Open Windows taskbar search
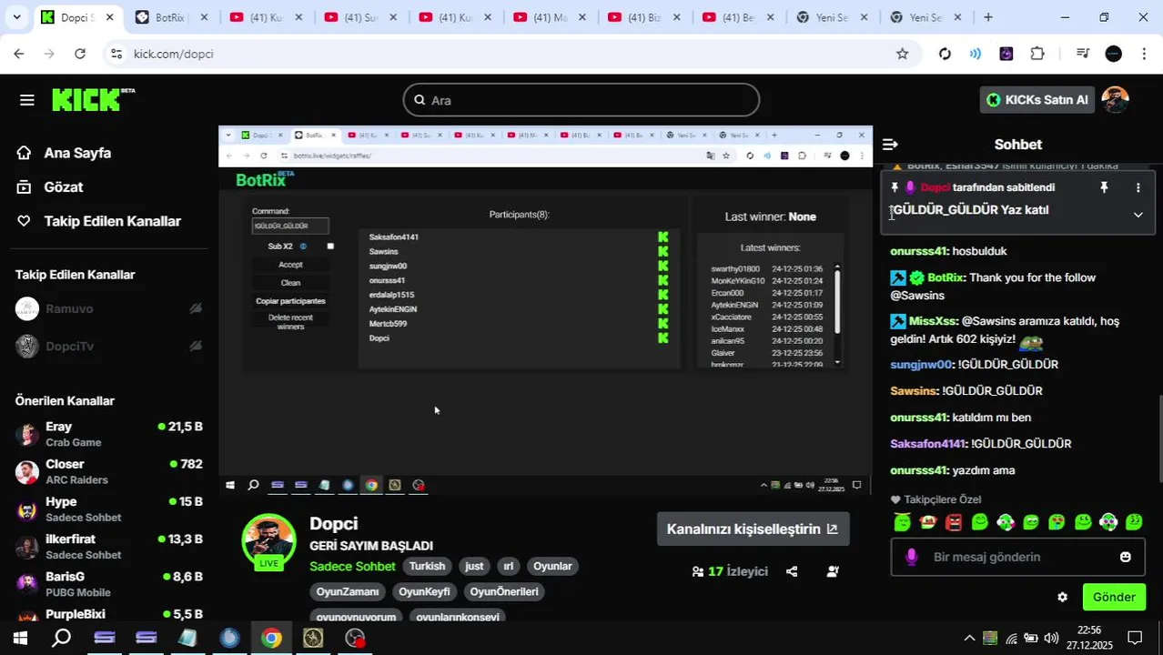 61,638
